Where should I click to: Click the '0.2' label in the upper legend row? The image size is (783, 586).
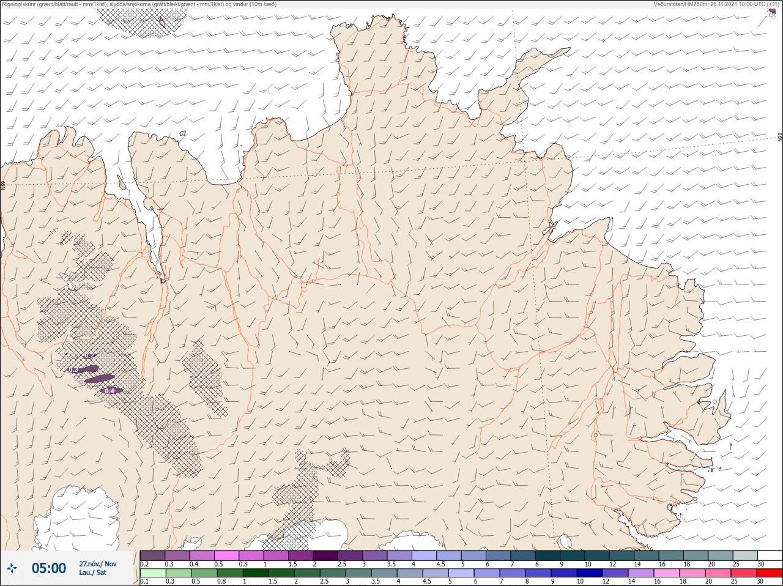coord(144,563)
